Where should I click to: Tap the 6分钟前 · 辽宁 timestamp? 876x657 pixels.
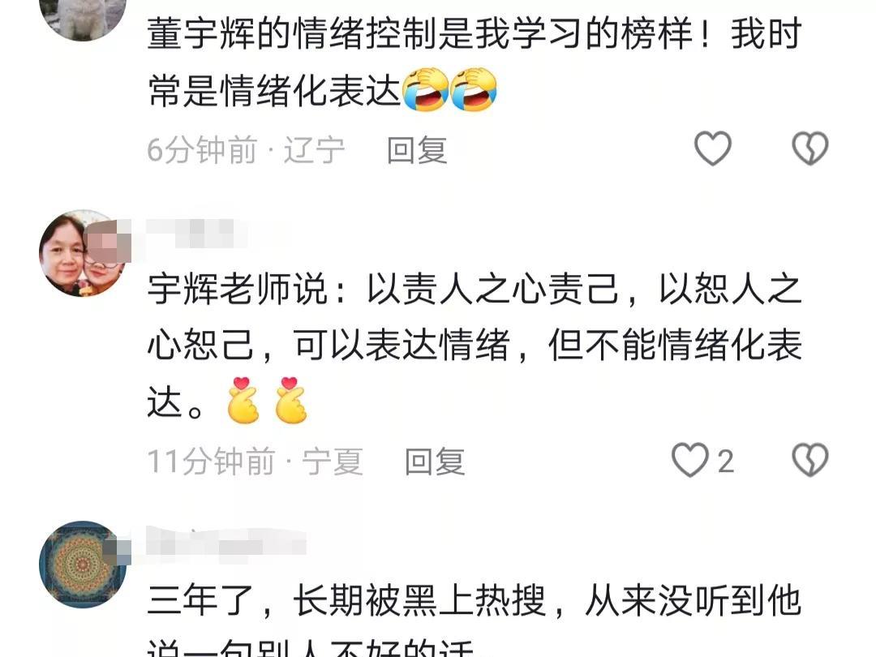pos(246,150)
